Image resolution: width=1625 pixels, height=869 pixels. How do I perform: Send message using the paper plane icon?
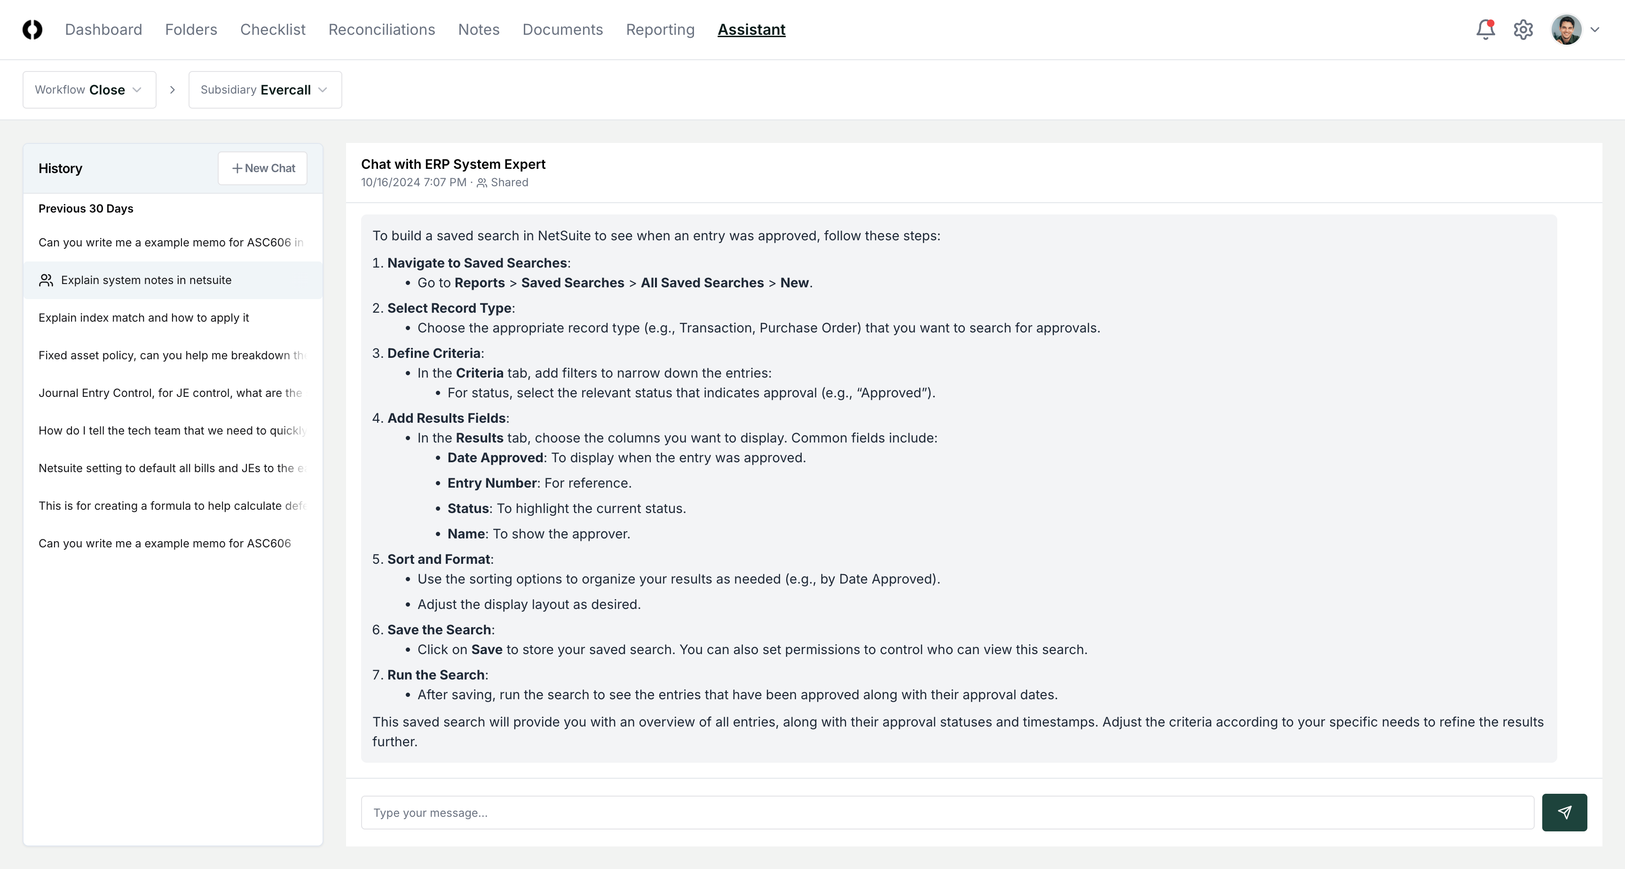(x=1564, y=812)
